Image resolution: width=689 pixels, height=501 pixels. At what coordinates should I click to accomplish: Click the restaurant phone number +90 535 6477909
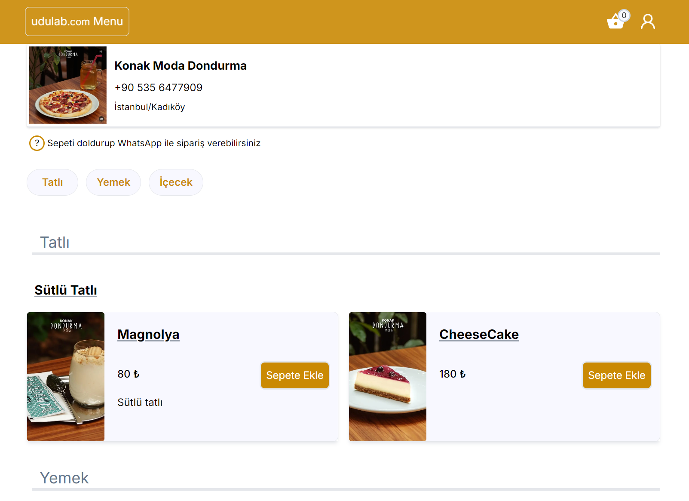tap(158, 88)
